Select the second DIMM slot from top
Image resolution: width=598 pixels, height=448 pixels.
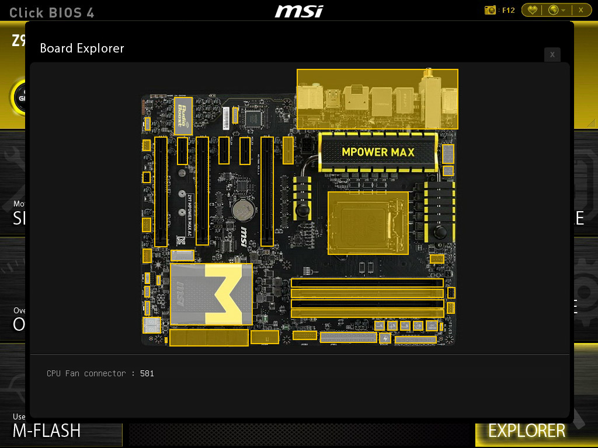(x=367, y=293)
